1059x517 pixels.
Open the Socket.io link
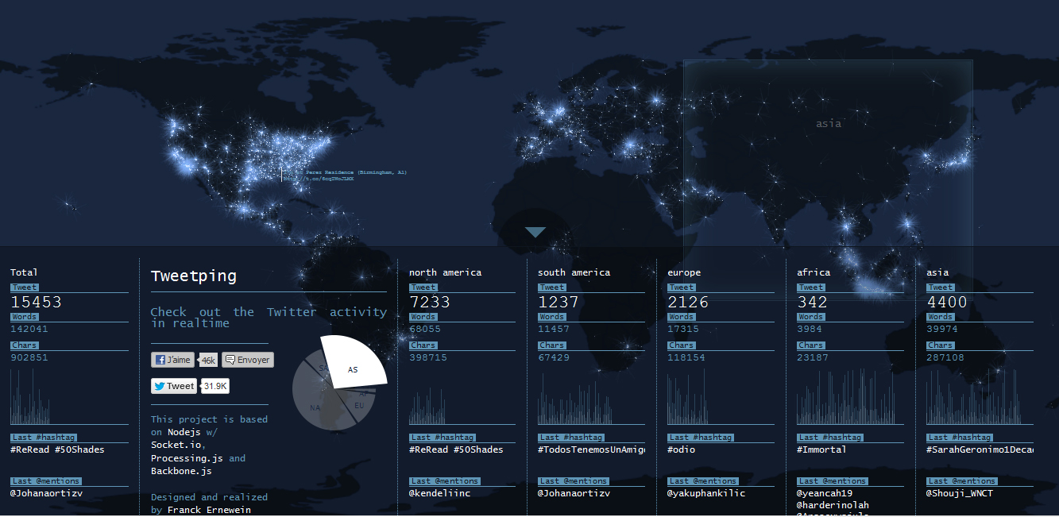[176, 446]
